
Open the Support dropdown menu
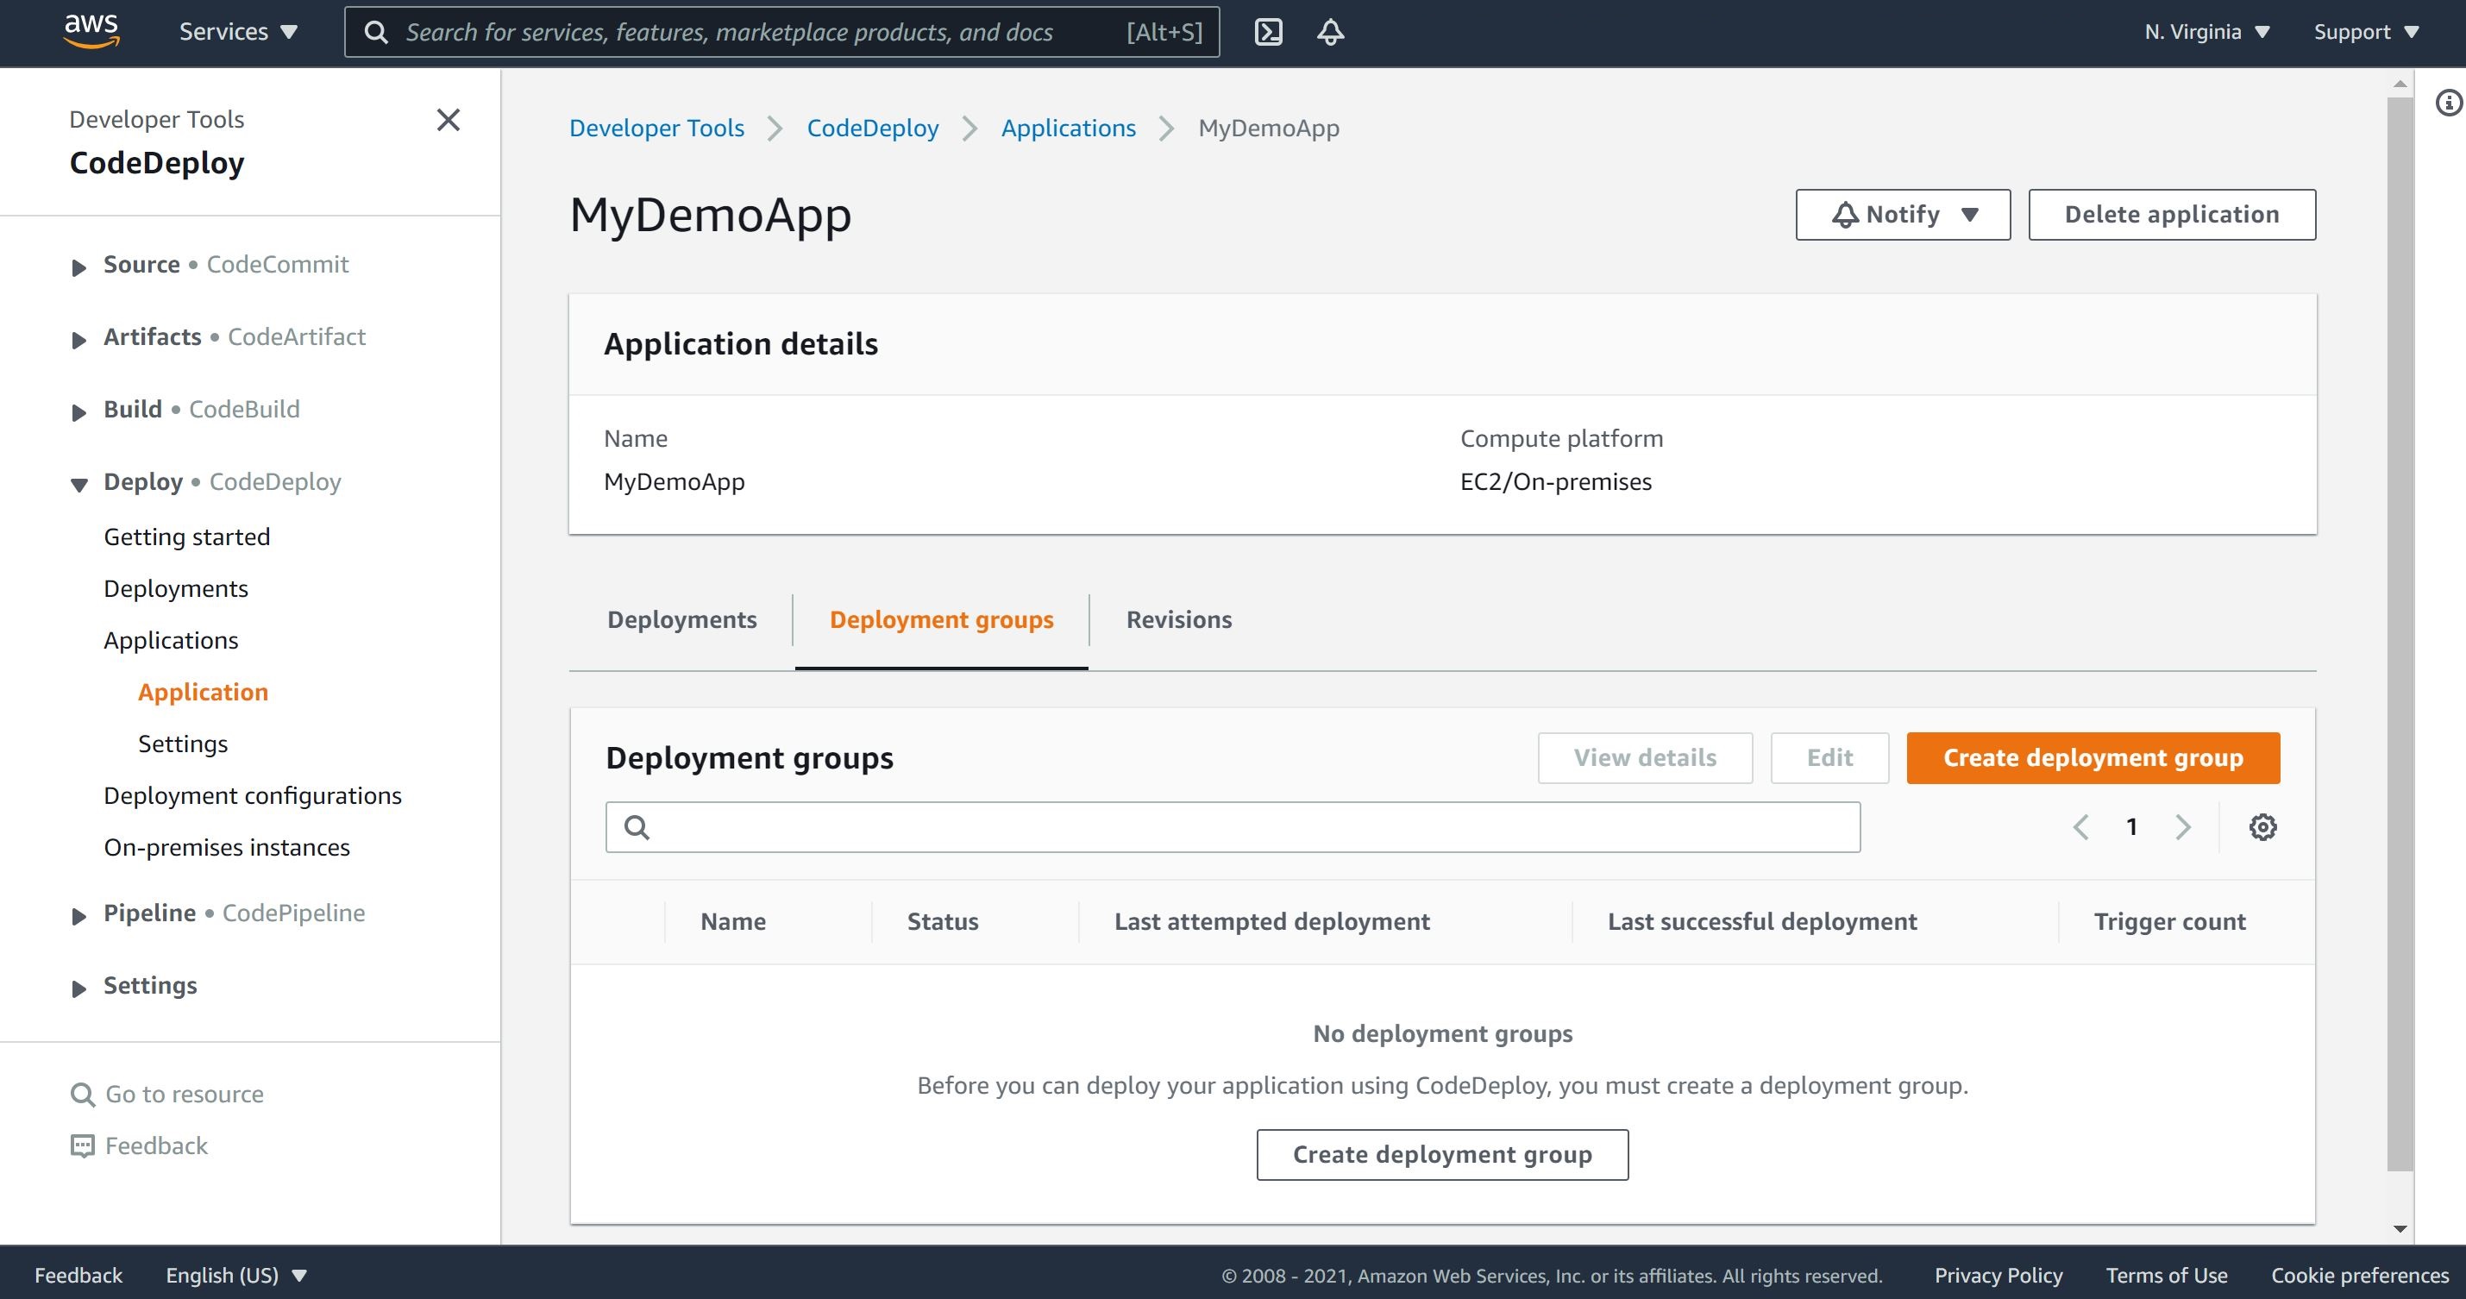coord(2365,32)
